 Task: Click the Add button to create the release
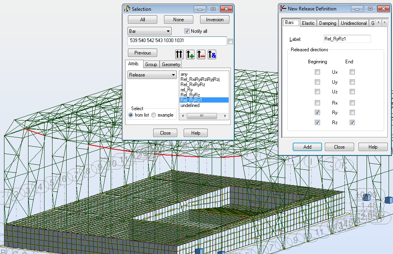pos(307,147)
